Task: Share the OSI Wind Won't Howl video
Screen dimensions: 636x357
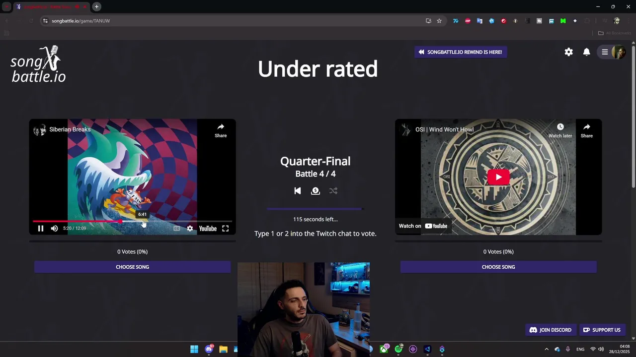Action: pos(587,130)
